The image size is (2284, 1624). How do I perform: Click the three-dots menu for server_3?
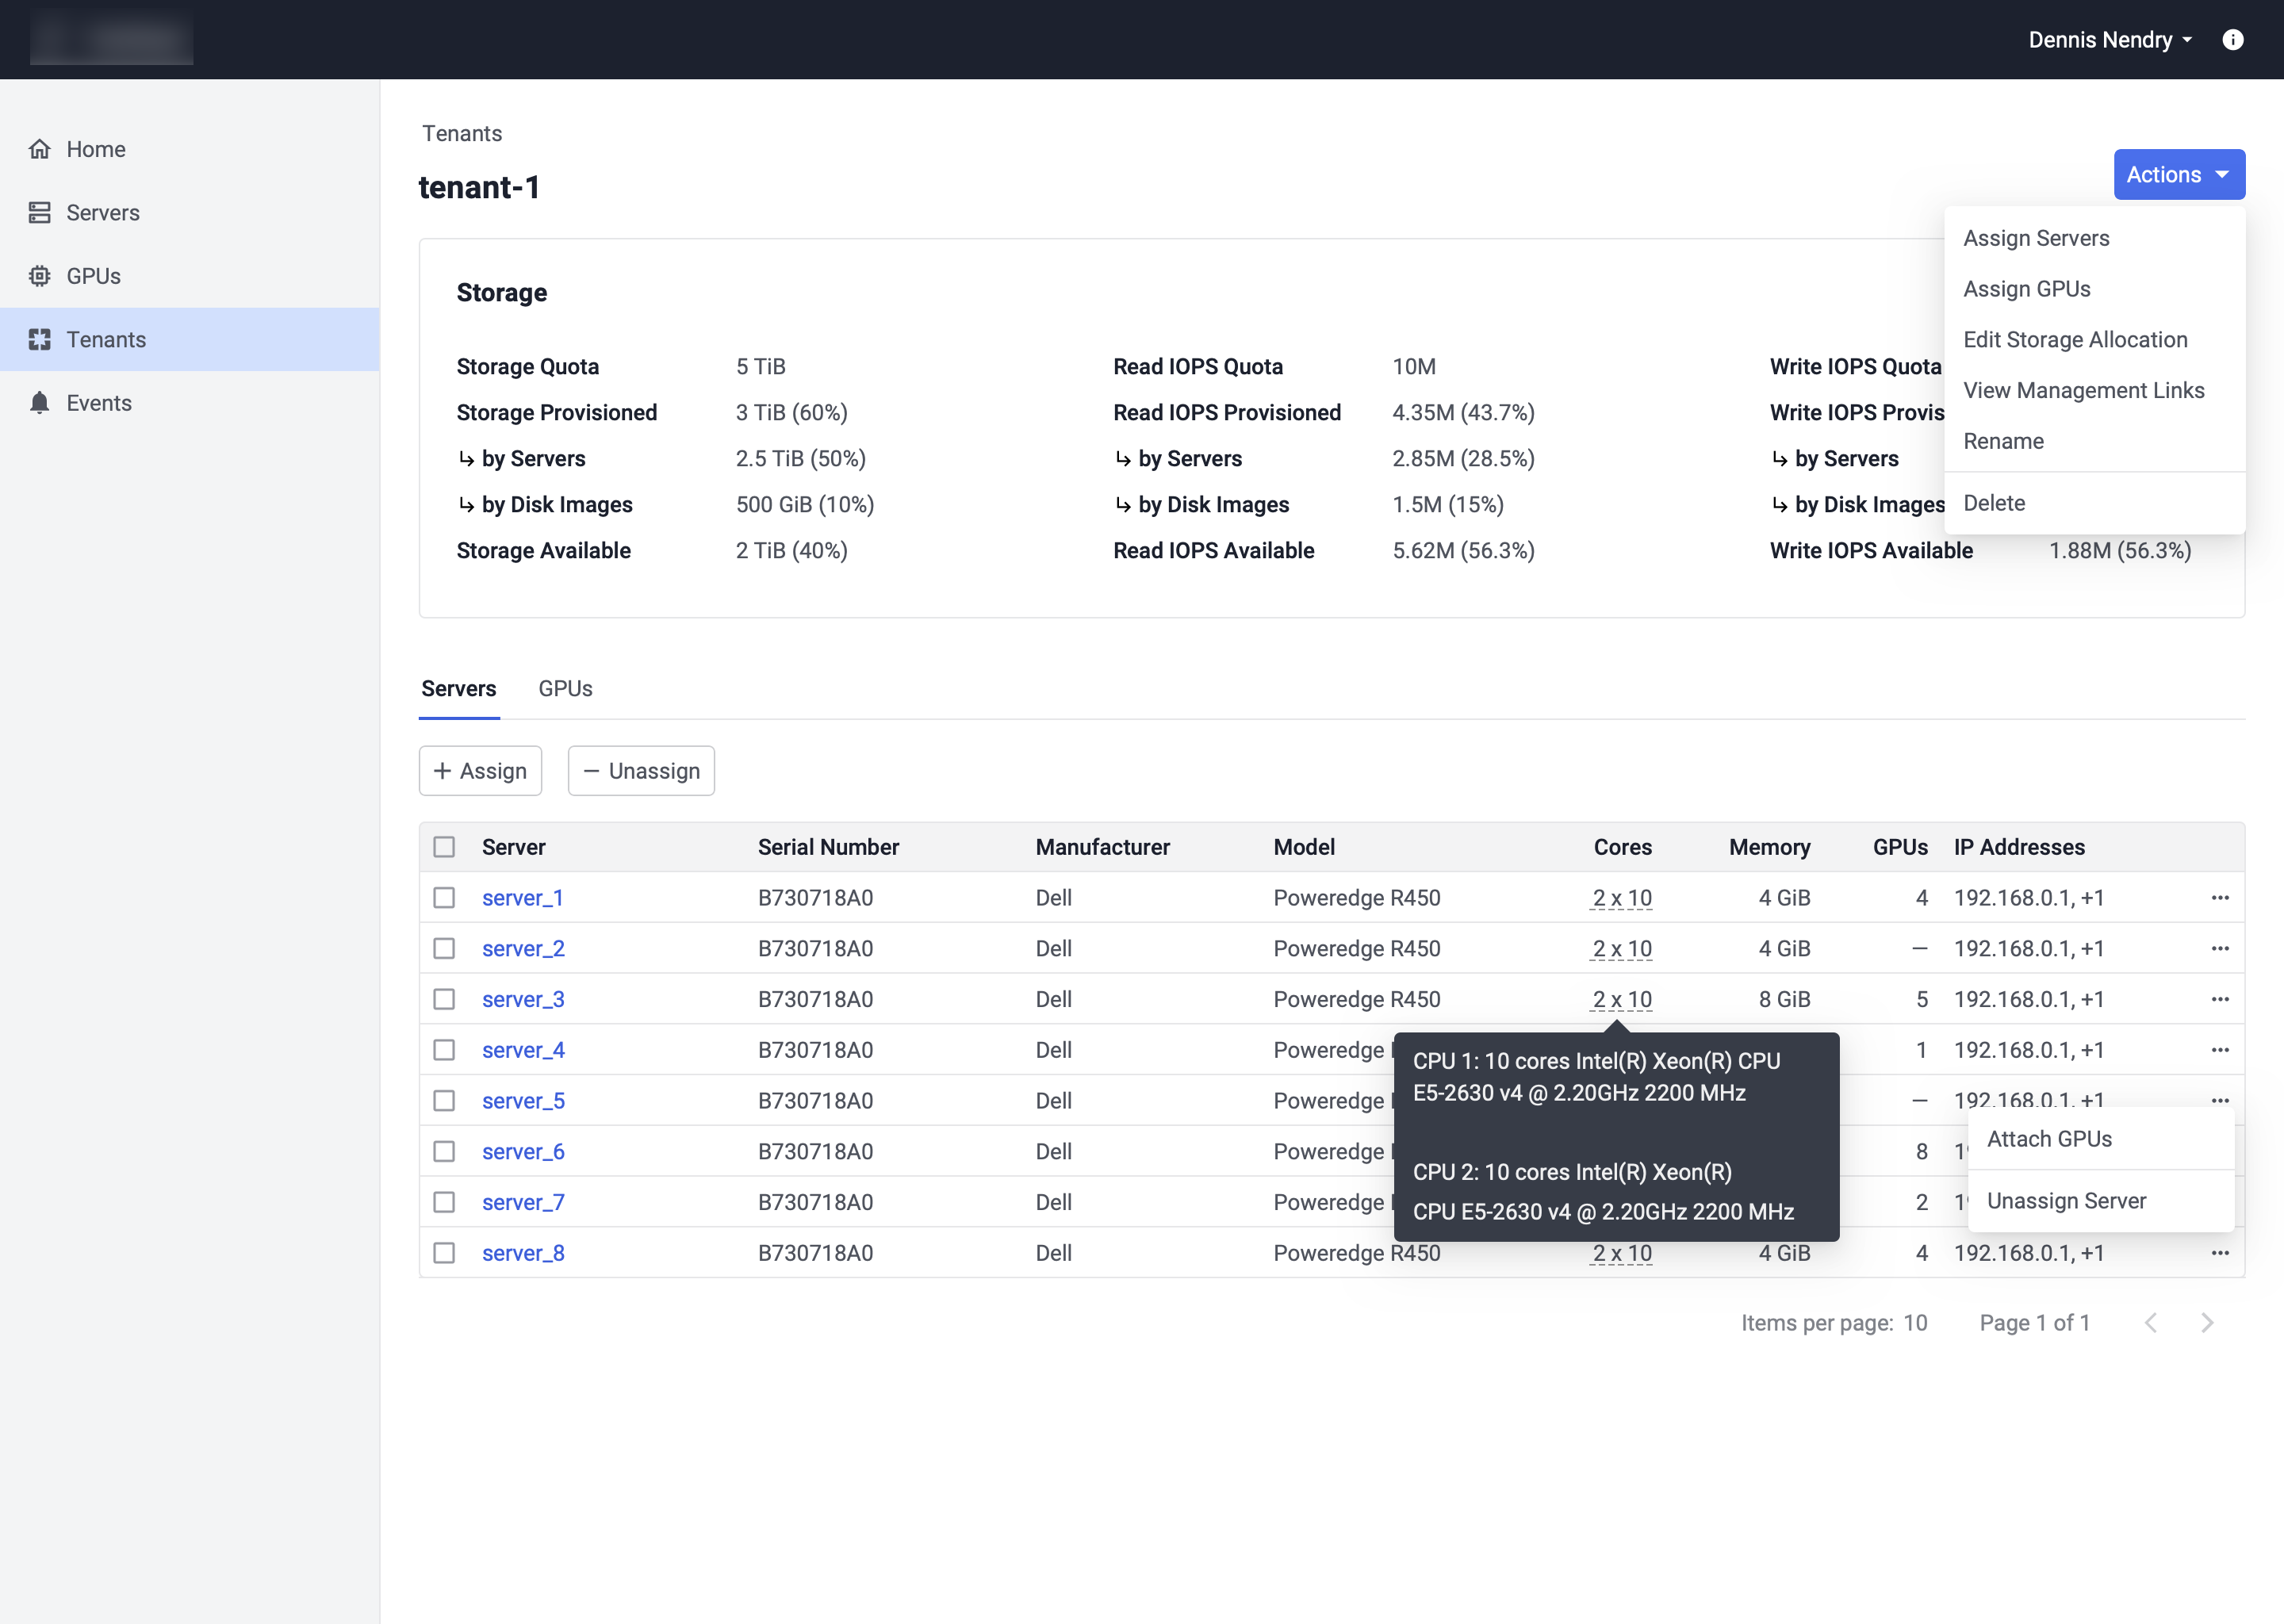(x=2220, y=999)
